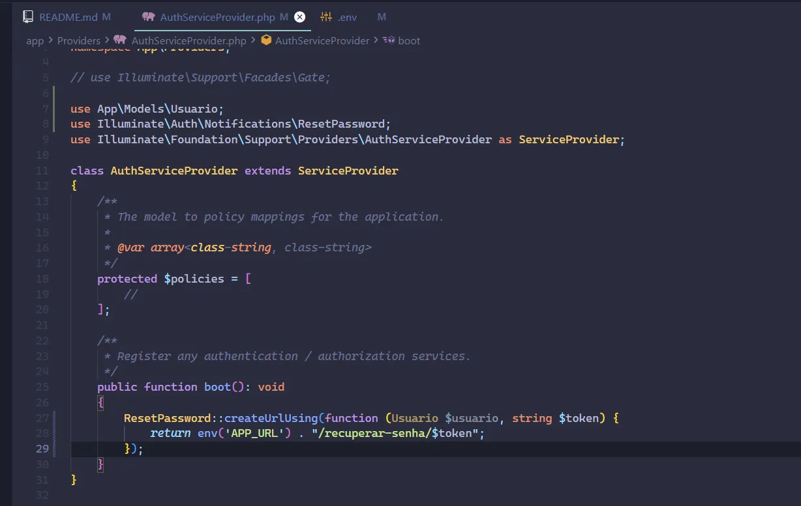Click the yellow class cube icon in the breadcrumb

tap(266, 40)
